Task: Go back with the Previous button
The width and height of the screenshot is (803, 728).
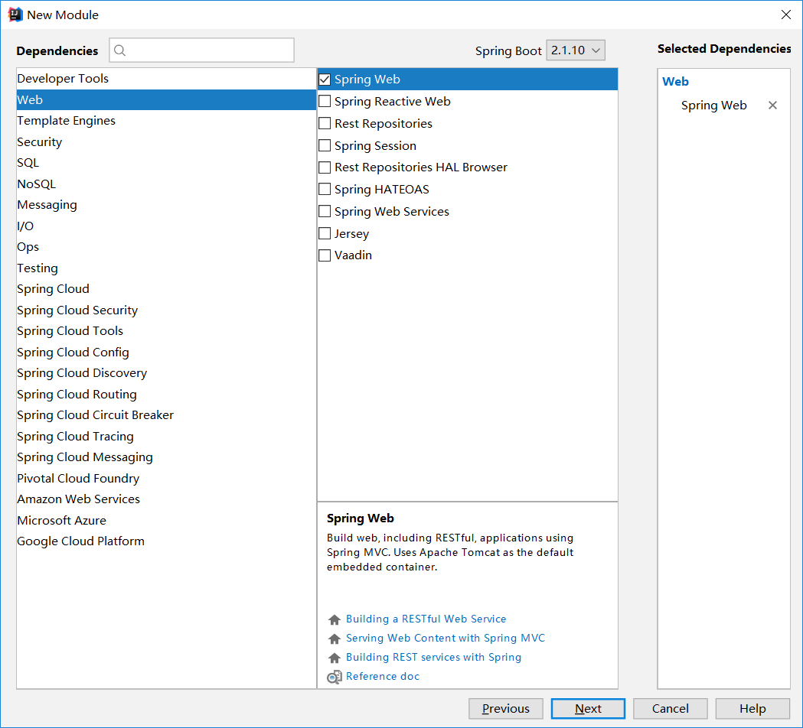Action: pyautogui.click(x=506, y=709)
